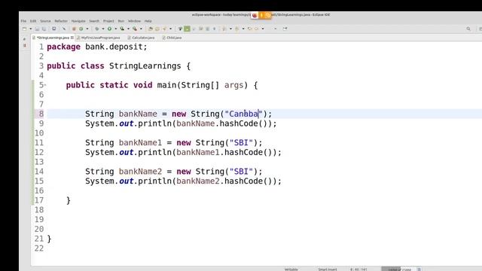482x271 pixels.
Task: Open the Refactor menu
Action: tap(61, 21)
